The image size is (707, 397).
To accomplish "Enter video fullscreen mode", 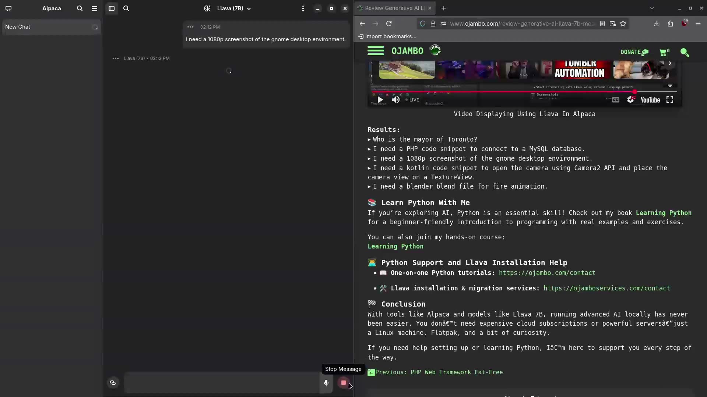I will point(670,100).
